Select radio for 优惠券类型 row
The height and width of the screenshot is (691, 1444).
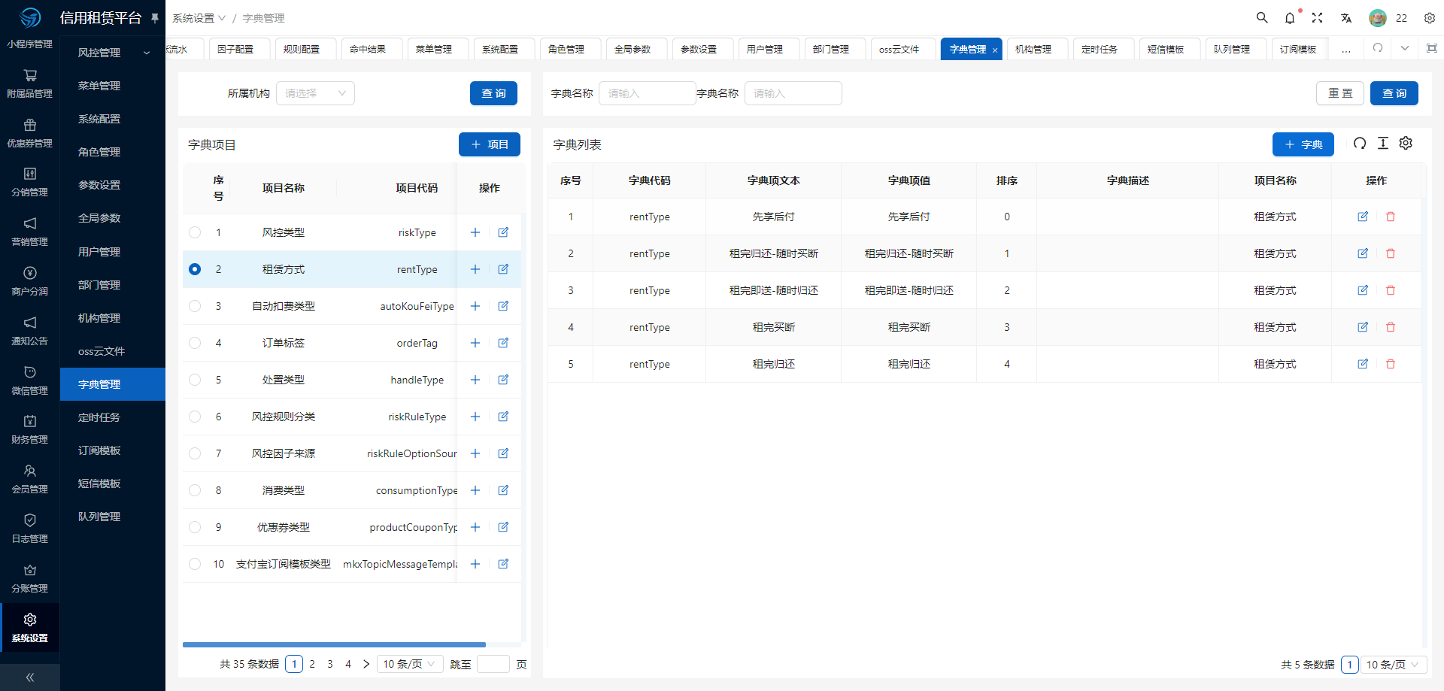pos(195,527)
